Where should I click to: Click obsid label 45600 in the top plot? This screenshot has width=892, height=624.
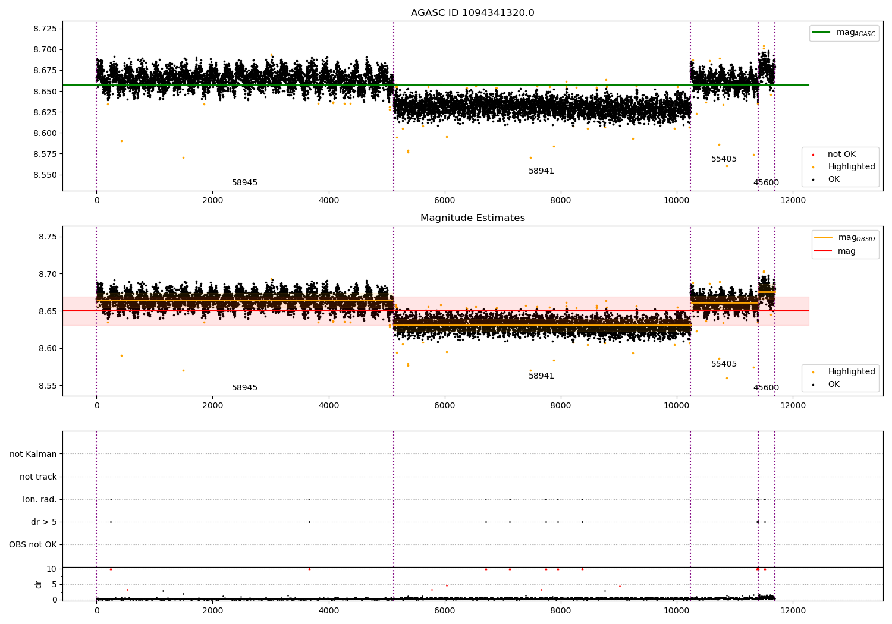(766, 183)
